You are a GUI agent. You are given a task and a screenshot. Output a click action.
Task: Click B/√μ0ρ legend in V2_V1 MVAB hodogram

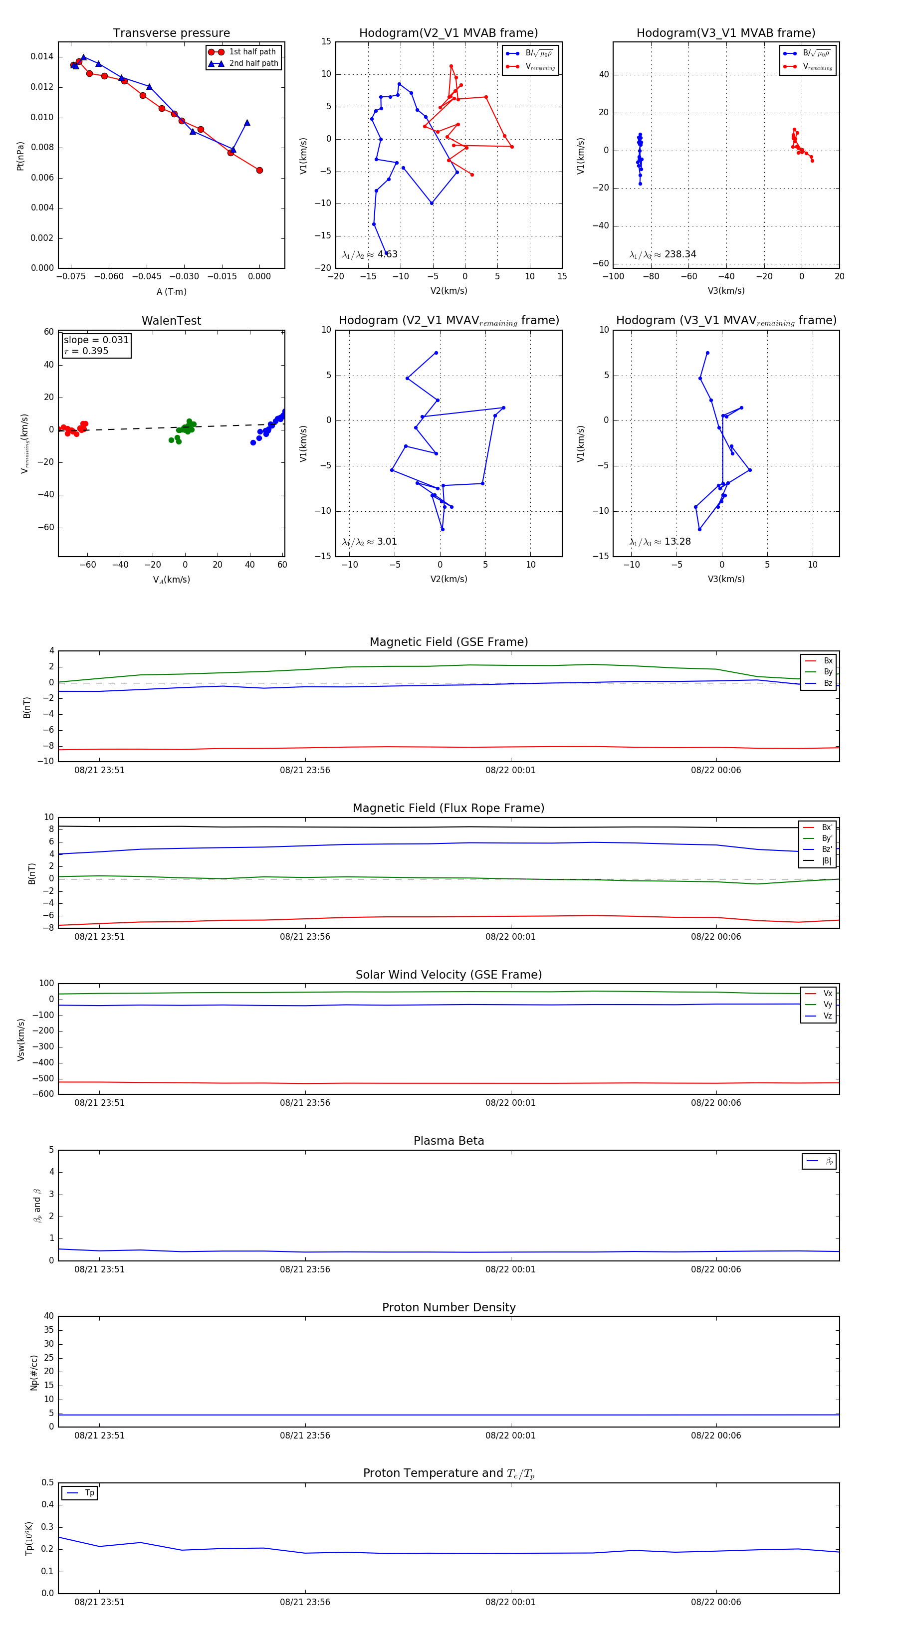(x=529, y=54)
